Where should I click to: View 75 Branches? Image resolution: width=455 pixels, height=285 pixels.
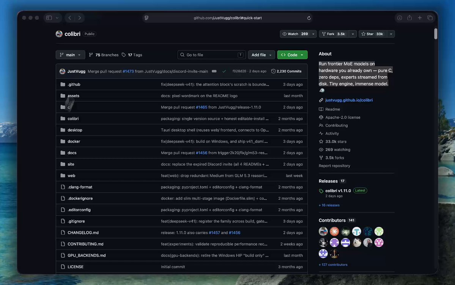click(104, 55)
